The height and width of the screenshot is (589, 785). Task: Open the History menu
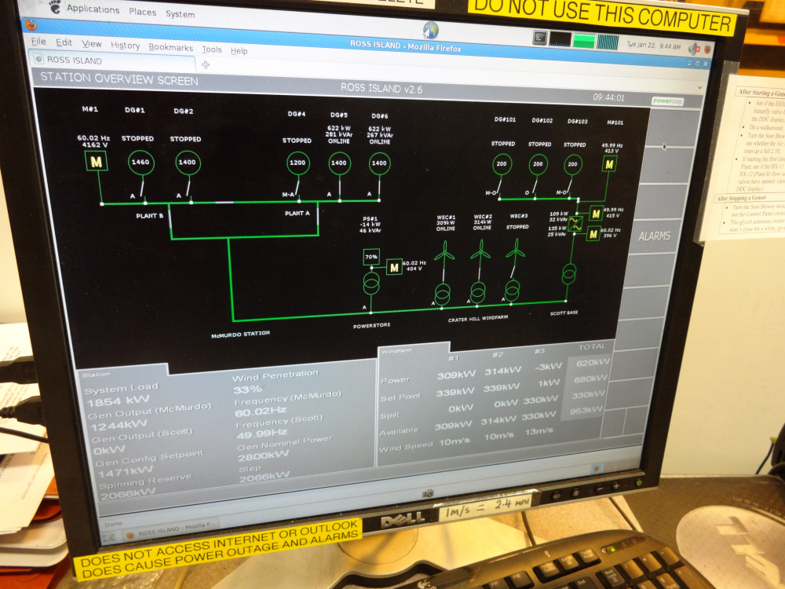(125, 46)
